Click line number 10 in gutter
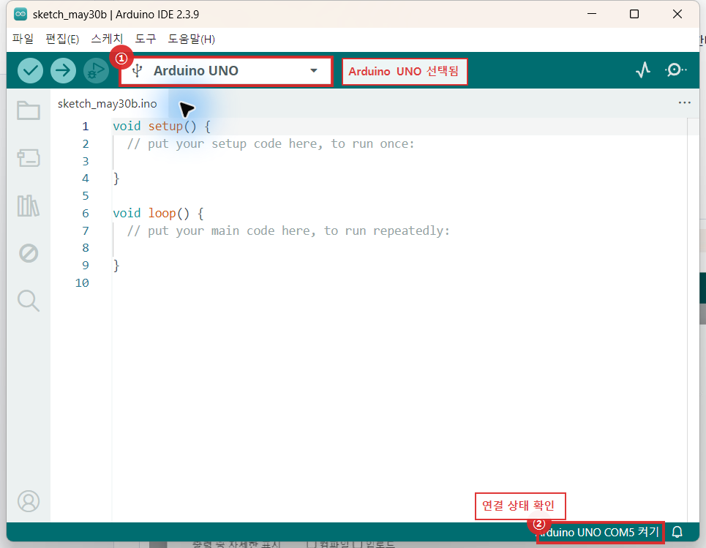This screenshot has height=548, width=706. tap(82, 283)
